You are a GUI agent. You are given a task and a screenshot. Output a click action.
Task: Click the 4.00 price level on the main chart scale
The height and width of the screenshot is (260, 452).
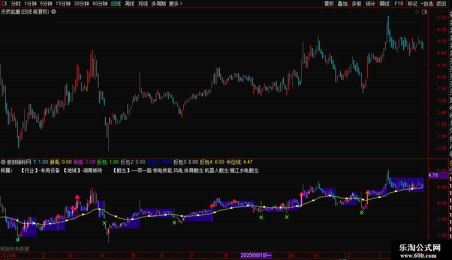(x=442, y=77)
